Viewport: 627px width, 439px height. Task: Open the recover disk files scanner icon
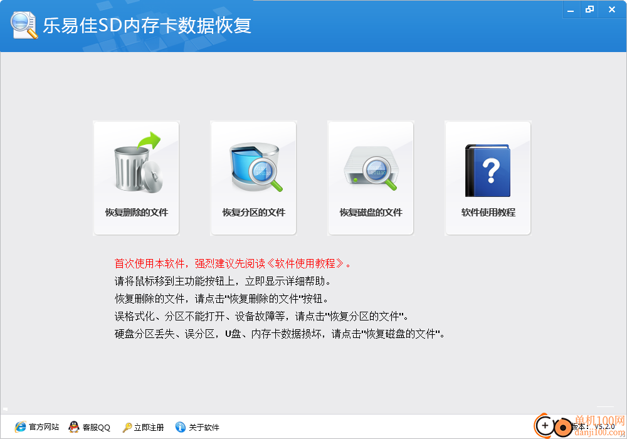[x=371, y=168]
